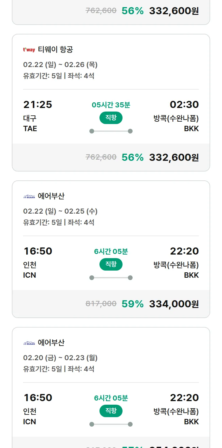222x448 pixels.
Task: Open the 02.22 (일) ~ 02.26 (목) flight
Action: coord(60,65)
